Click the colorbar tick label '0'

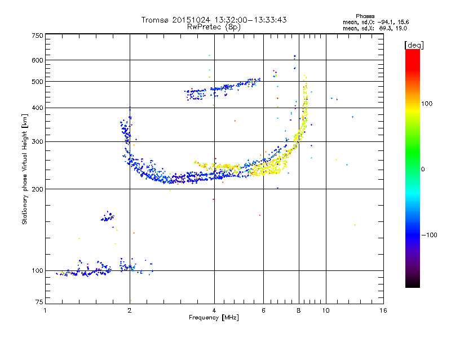coord(423,170)
